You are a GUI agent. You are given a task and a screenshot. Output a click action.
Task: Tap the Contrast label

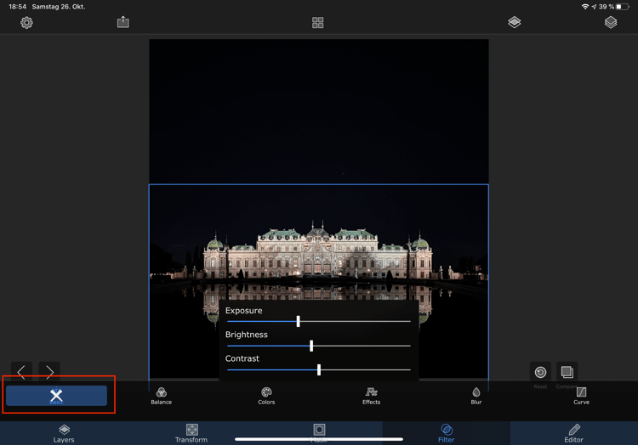[x=242, y=358]
